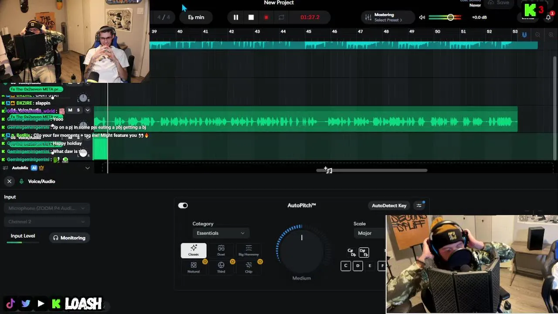
Task: Click the Input Level label
Action: coord(23,236)
